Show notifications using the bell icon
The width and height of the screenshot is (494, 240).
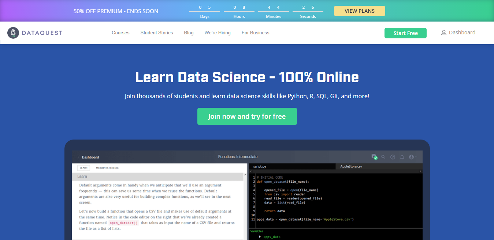pos(402,157)
